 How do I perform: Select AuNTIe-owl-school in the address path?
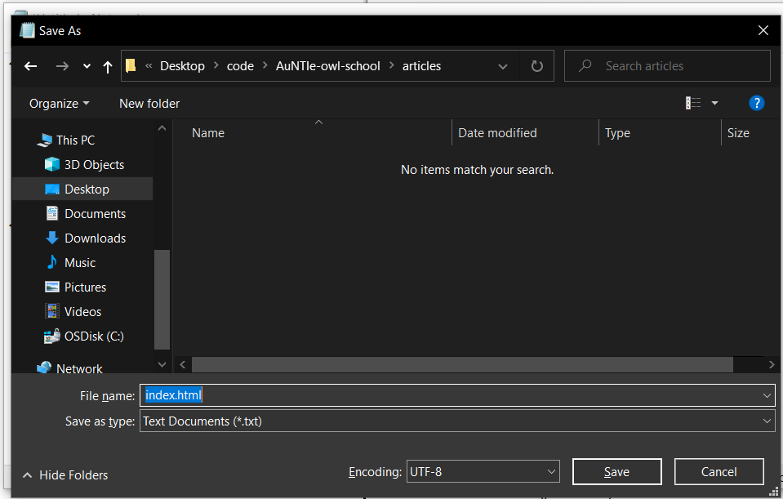click(x=328, y=66)
